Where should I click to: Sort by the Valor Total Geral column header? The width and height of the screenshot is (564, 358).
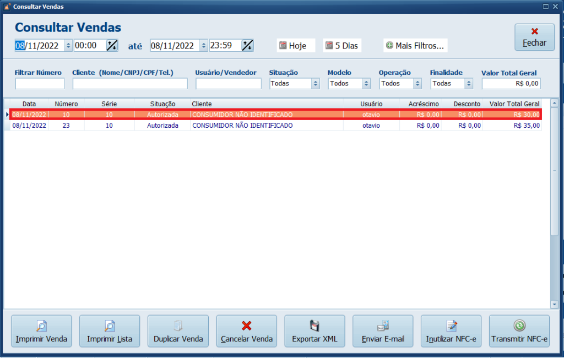(514, 104)
